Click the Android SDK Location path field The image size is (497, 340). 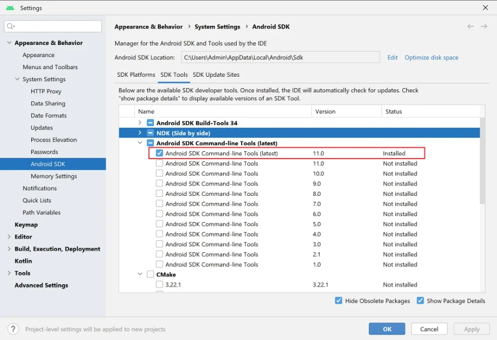pyautogui.click(x=280, y=58)
